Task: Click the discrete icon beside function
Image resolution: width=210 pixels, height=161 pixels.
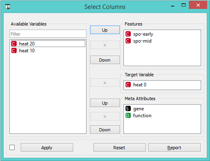Action: tap(128, 116)
